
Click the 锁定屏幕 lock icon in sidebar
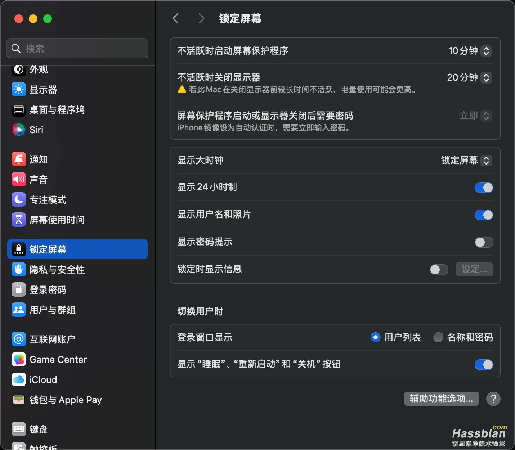tap(19, 249)
